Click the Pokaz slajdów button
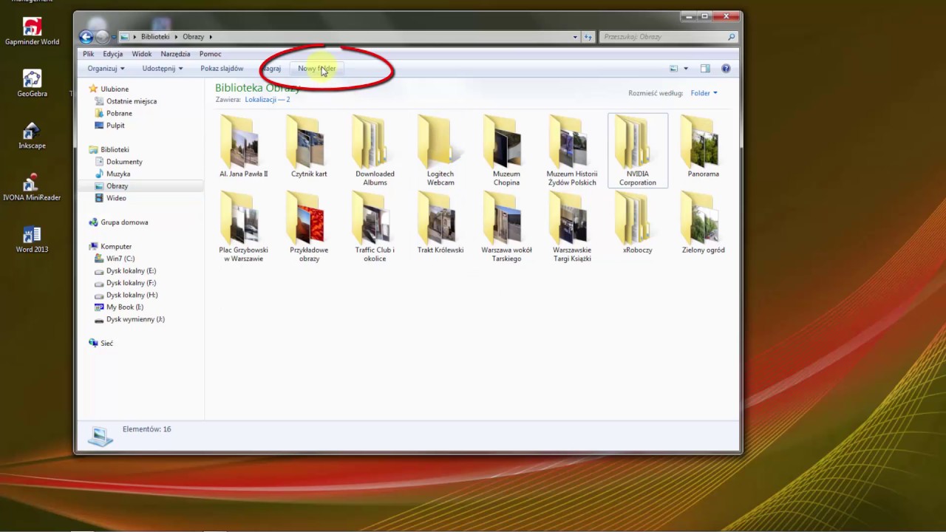 tap(222, 69)
